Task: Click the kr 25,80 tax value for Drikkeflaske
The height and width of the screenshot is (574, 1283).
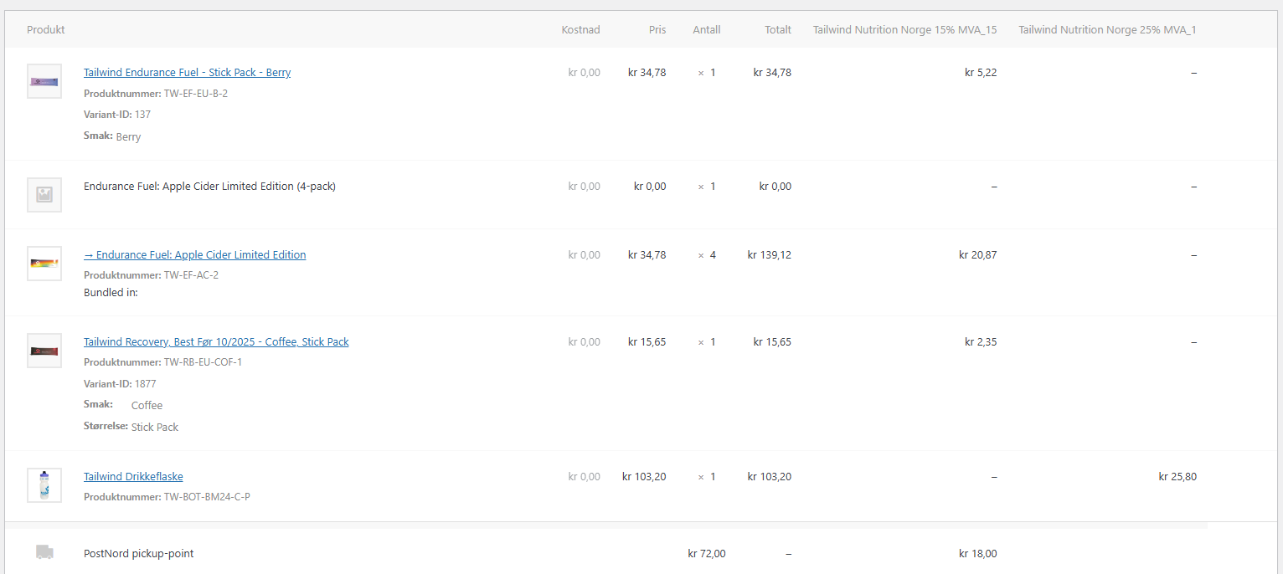Action: (1177, 477)
